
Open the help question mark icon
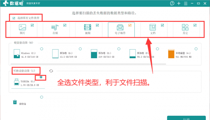[x=172, y=3]
